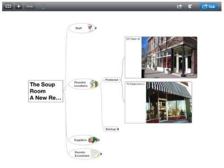Select the chef icon on Staff node
This screenshot has height=168, width=224.
[90, 28]
